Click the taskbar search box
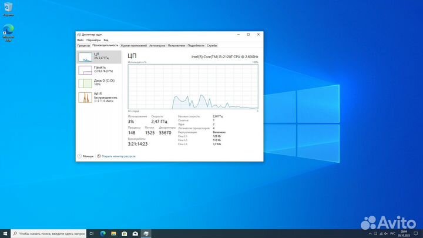 pyautogui.click(x=49, y=234)
